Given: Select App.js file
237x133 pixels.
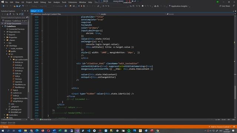Looking at the screenshot, I should click(15, 90).
